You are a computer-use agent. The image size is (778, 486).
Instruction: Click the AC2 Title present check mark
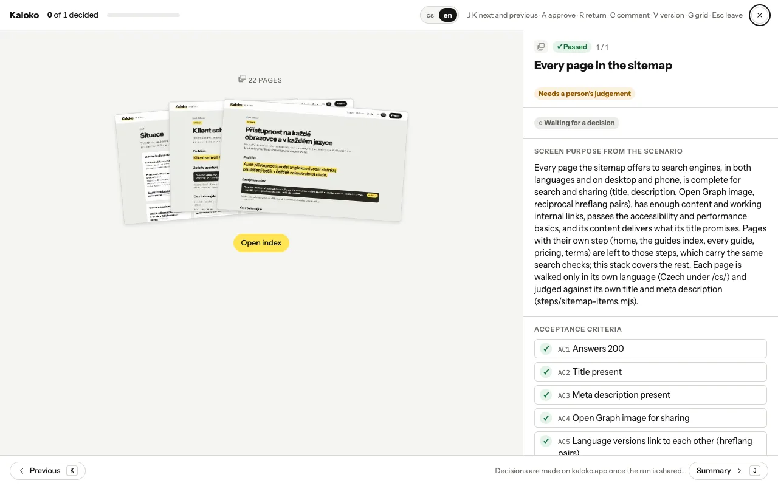(546, 372)
